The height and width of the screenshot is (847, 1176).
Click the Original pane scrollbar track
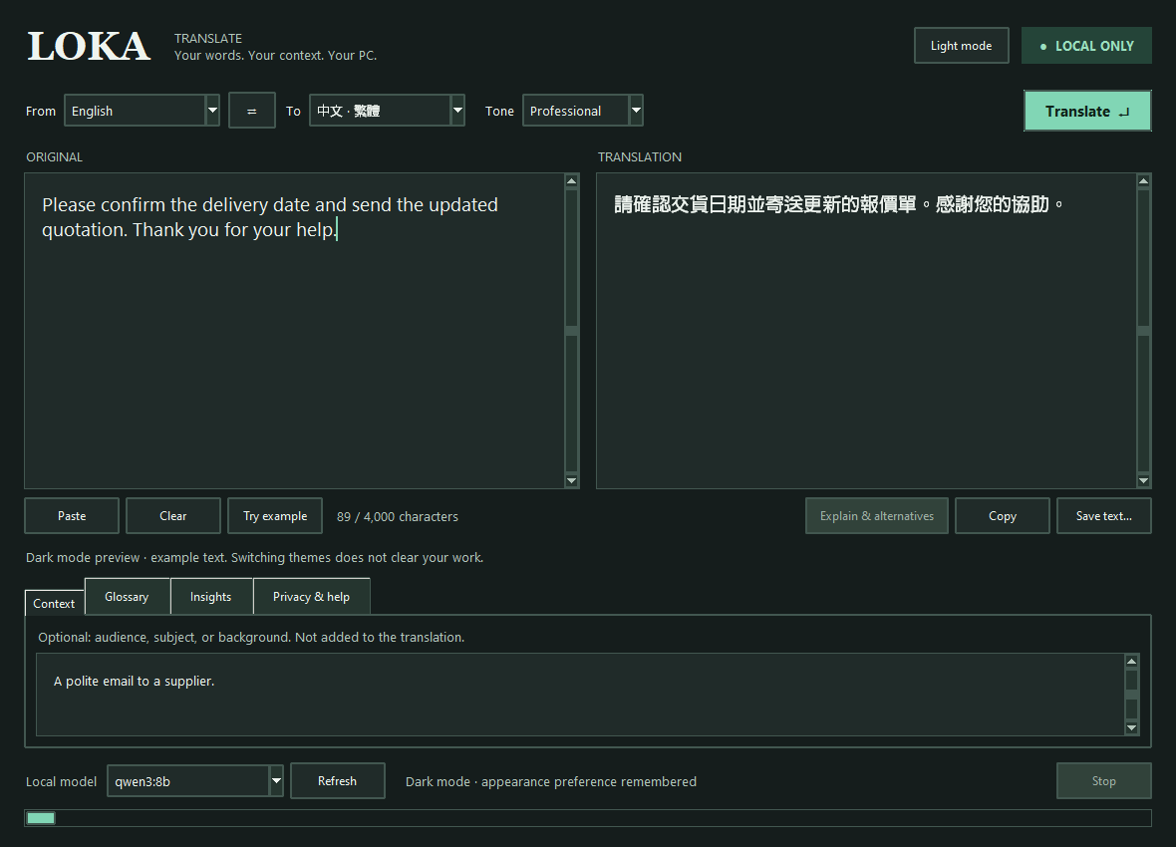tap(571, 331)
